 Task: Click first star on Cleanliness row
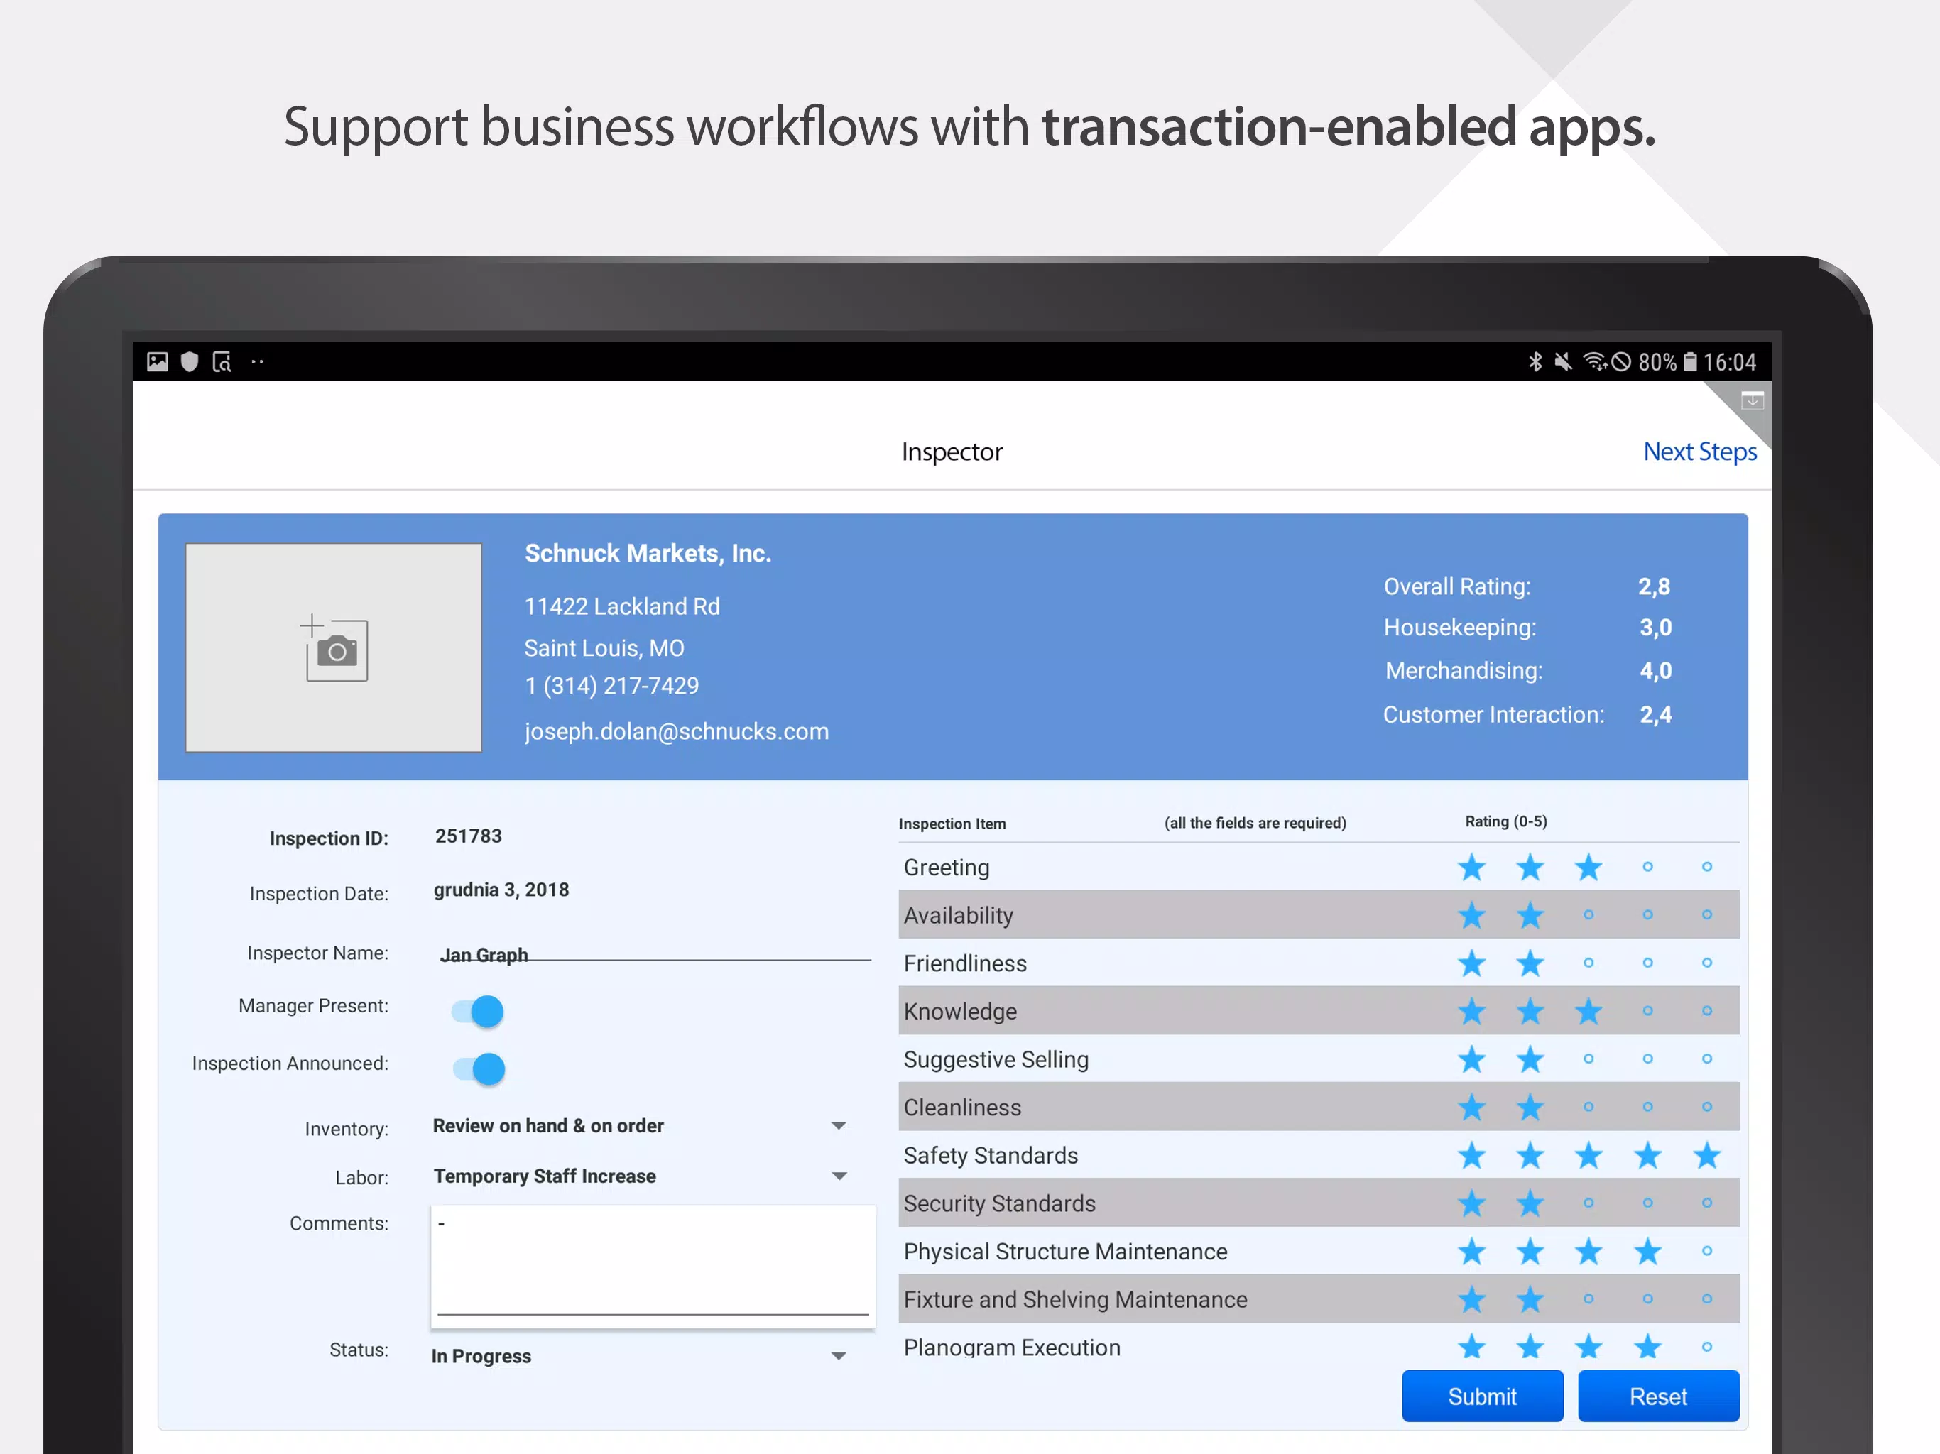(1471, 1107)
